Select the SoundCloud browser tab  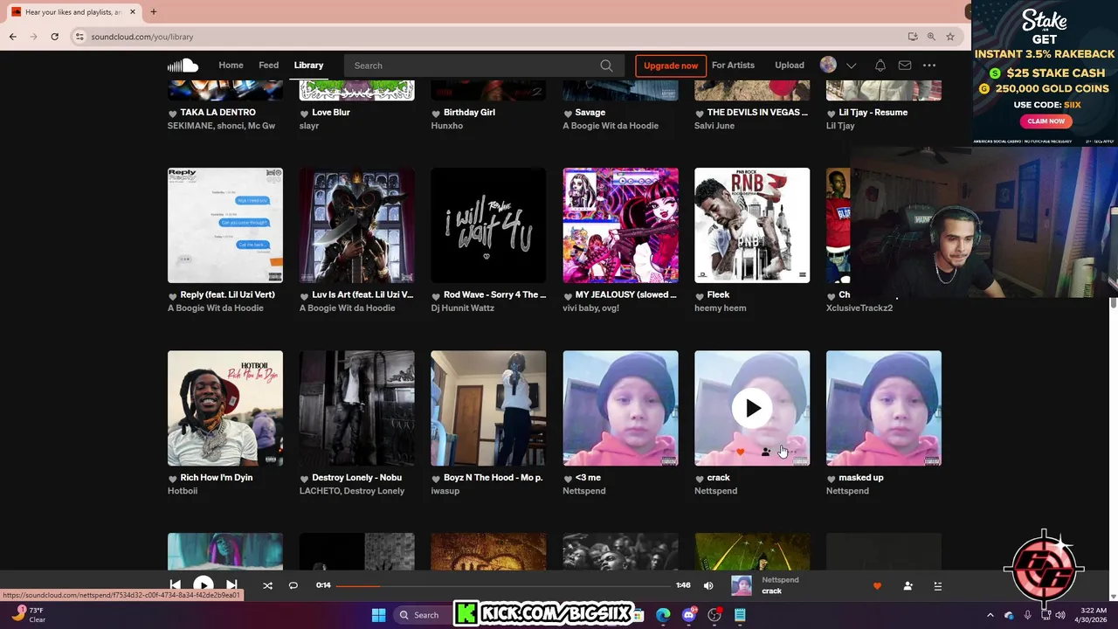click(72, 12)
